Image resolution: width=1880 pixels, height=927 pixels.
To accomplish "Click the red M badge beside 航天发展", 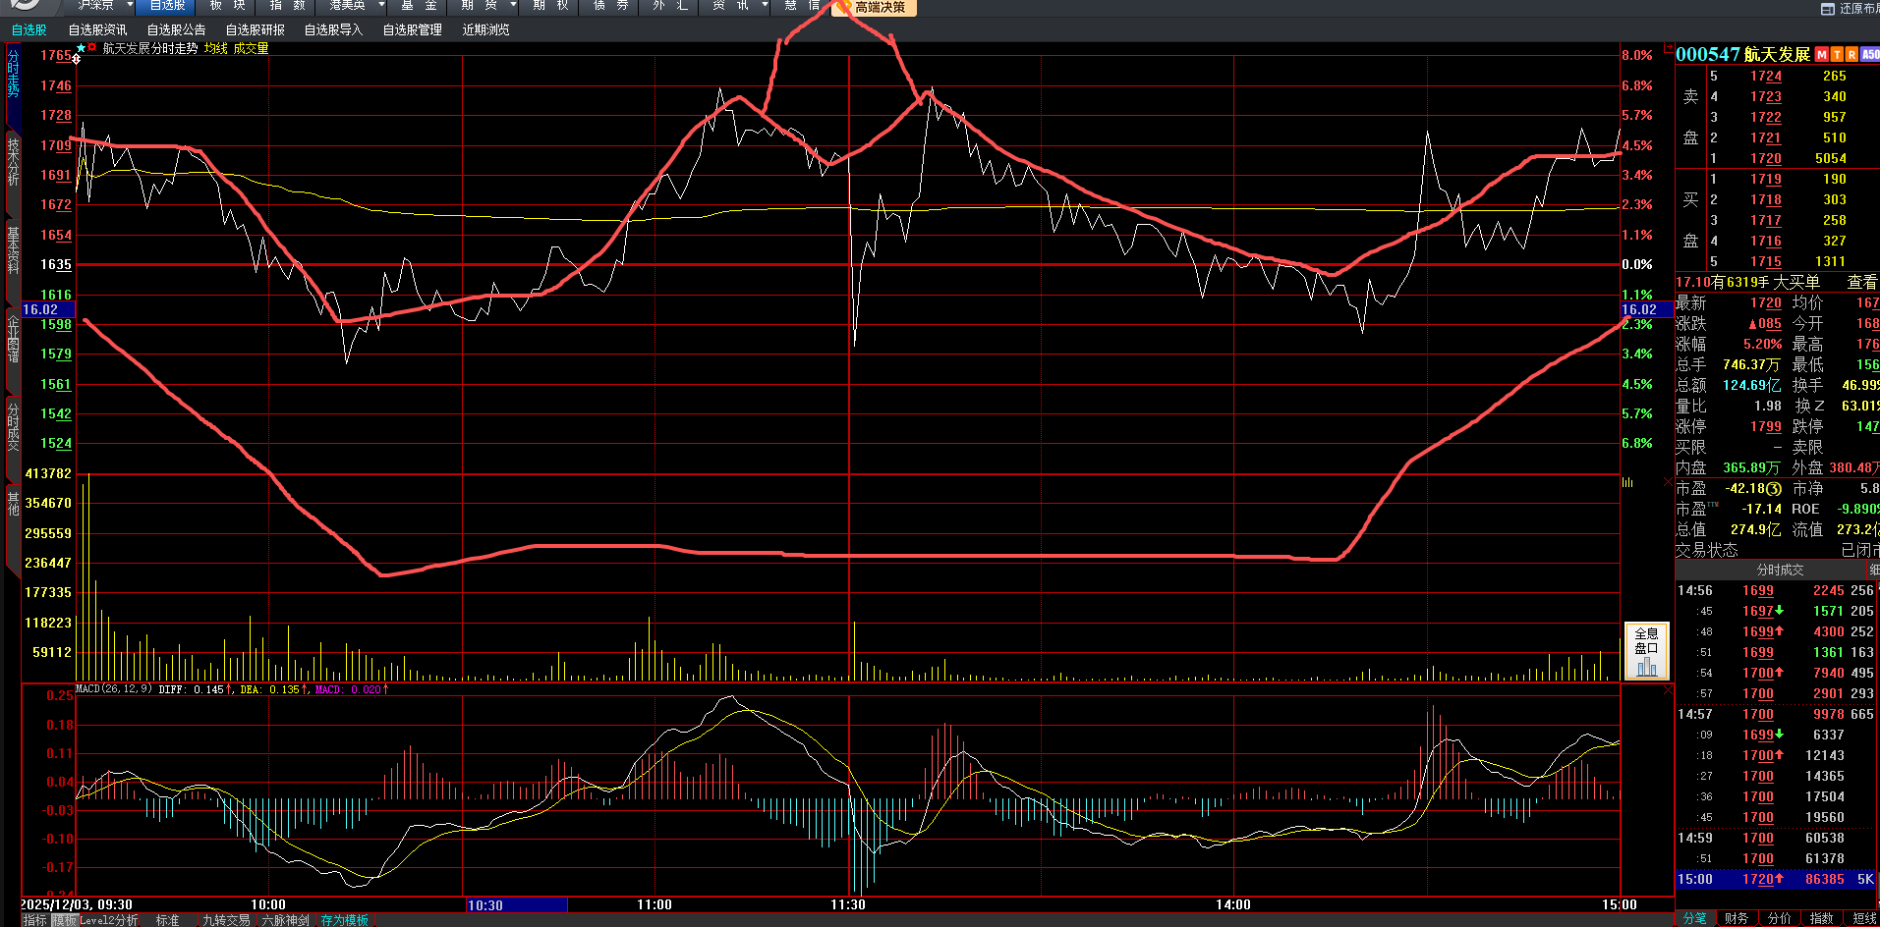I will click(x=1822, y=55).
